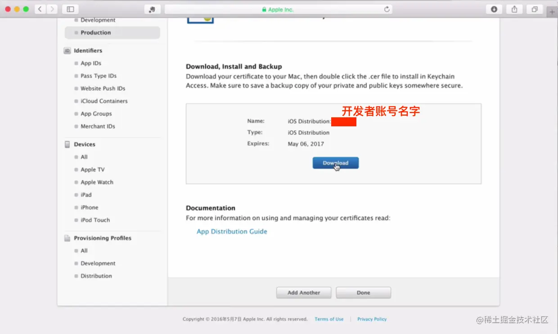Viewport: 558px width, 334px height.
Task: Show all tabs overview icon
Action: (535, 9)
